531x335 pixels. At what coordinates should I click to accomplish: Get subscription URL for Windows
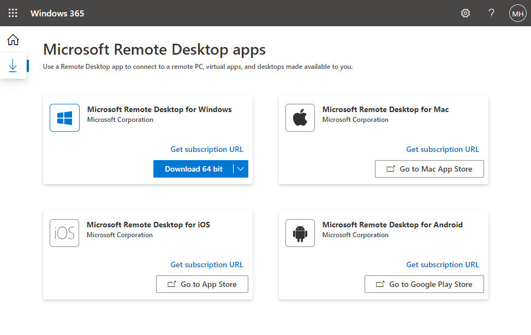point(207,149)
